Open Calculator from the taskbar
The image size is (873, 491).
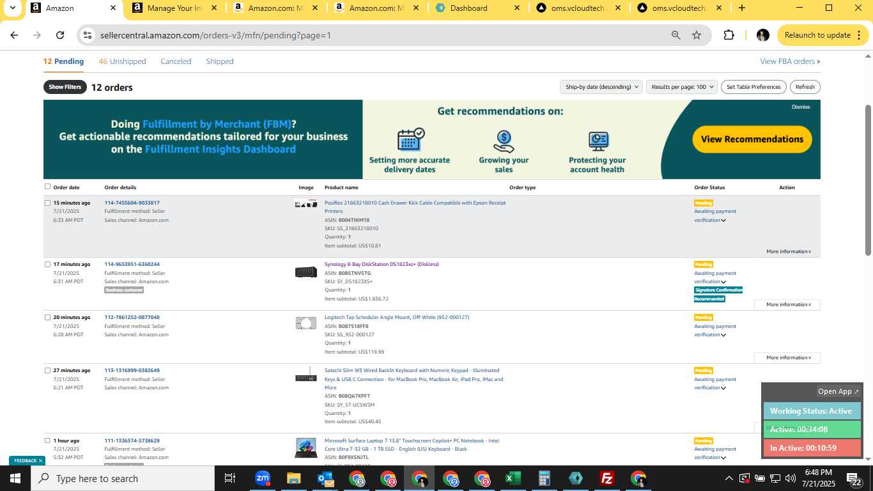point(544,478)
